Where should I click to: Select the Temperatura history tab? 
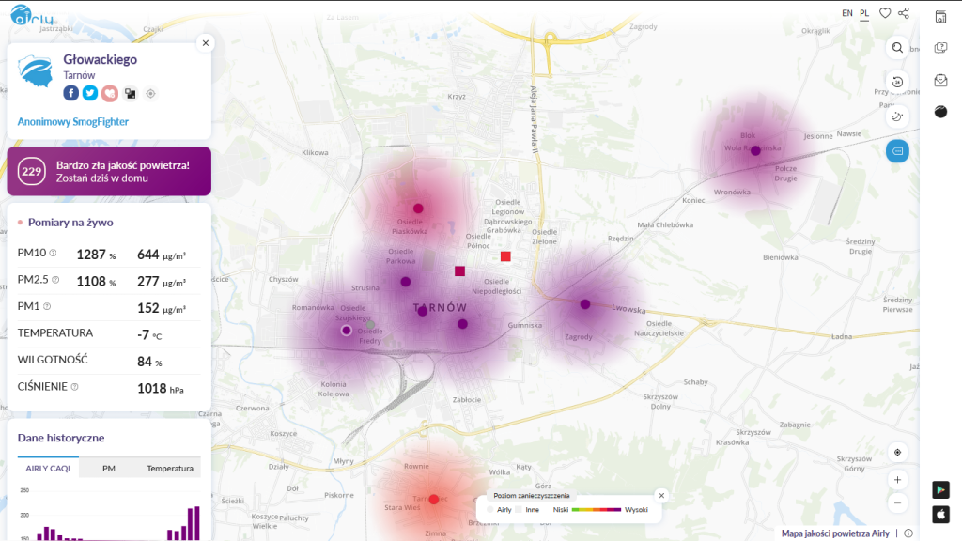[x=169, y=468]
